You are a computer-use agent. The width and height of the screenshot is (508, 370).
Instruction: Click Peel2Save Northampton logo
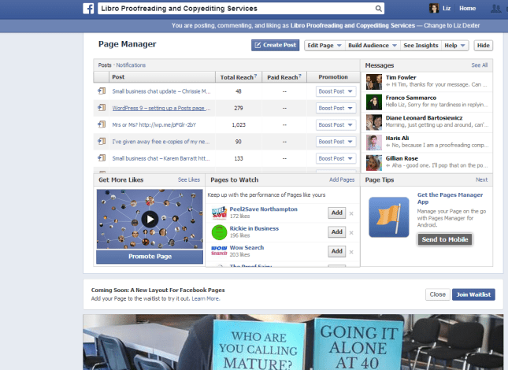point(219,213)
